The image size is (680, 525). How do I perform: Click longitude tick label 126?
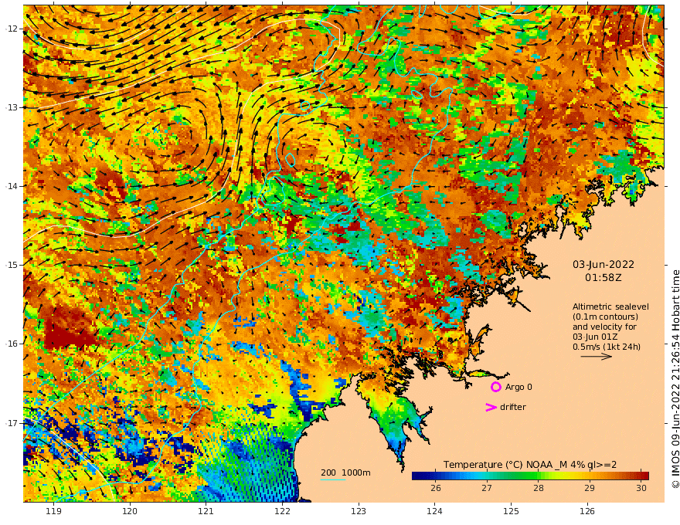click(587, 511)
